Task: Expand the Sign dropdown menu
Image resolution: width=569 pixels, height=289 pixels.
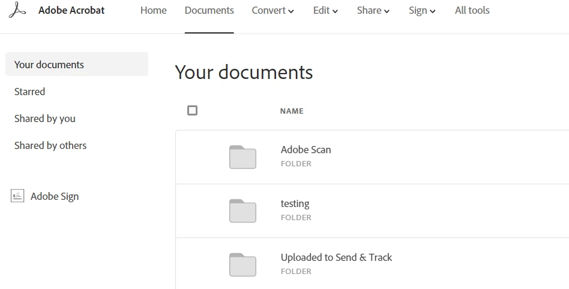Action: 422,11
